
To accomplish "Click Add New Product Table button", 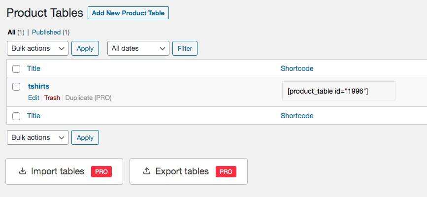I will (x=128, y=13).
